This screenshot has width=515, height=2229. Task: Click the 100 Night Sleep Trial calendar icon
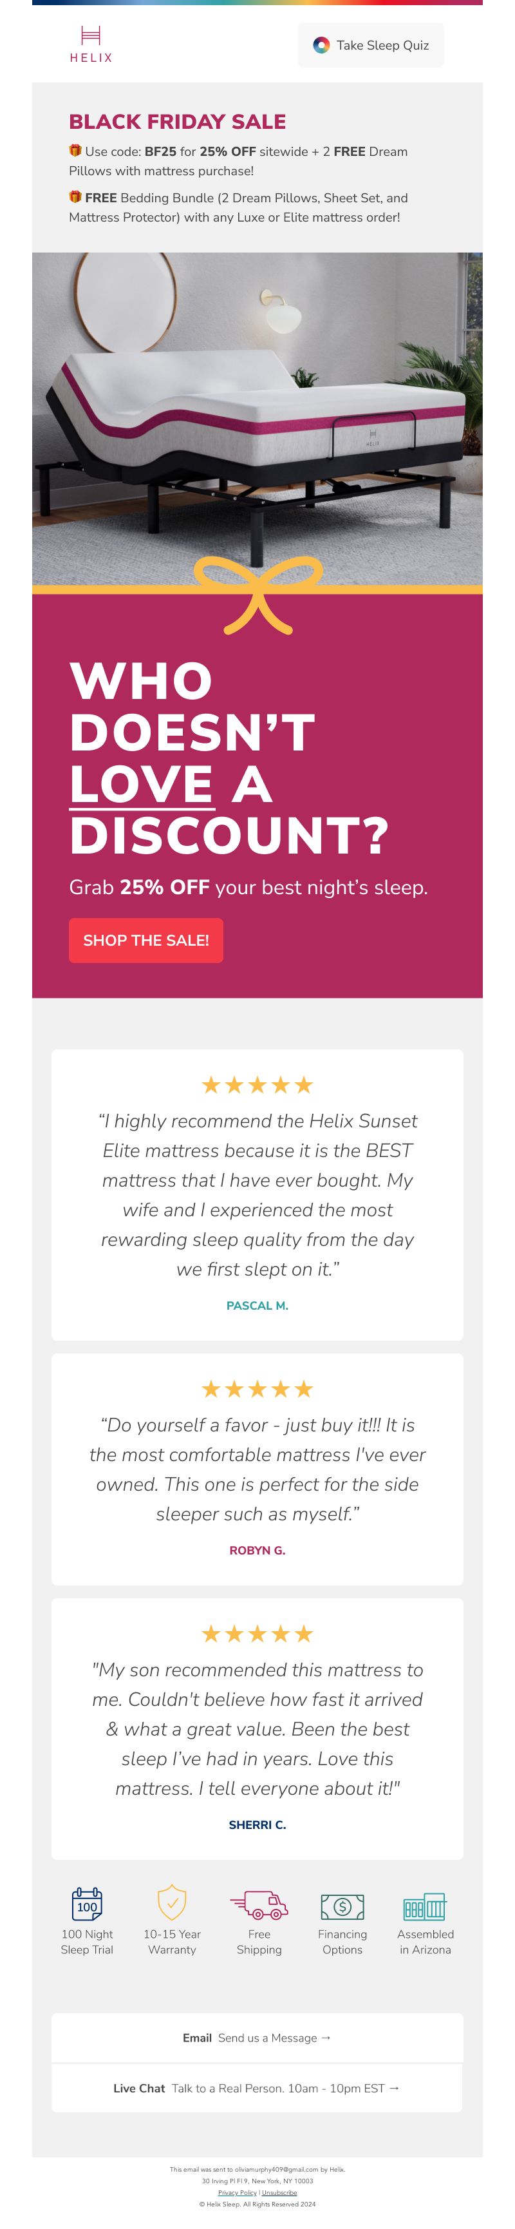[x=88, y=1904]
